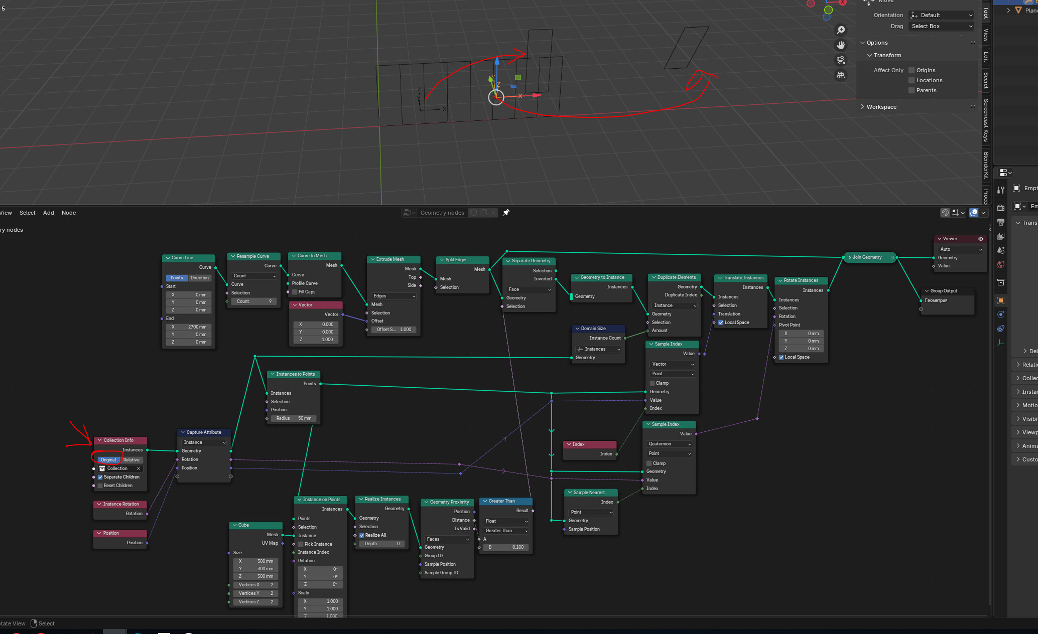Check Reset Children on Collection Info node
The height and width of the screenshot is (634, 1038).
100,486
